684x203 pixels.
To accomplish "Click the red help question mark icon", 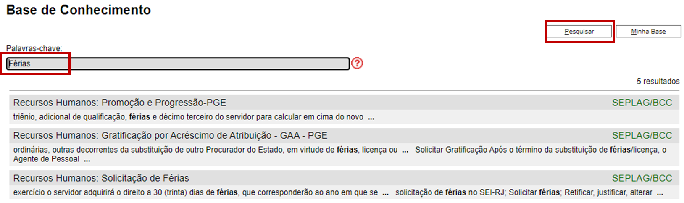I will [357, 63].
